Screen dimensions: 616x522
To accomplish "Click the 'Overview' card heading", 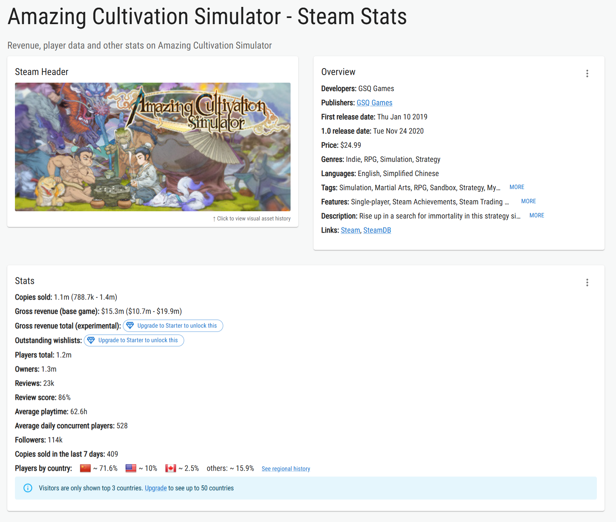I will [338, 72].
